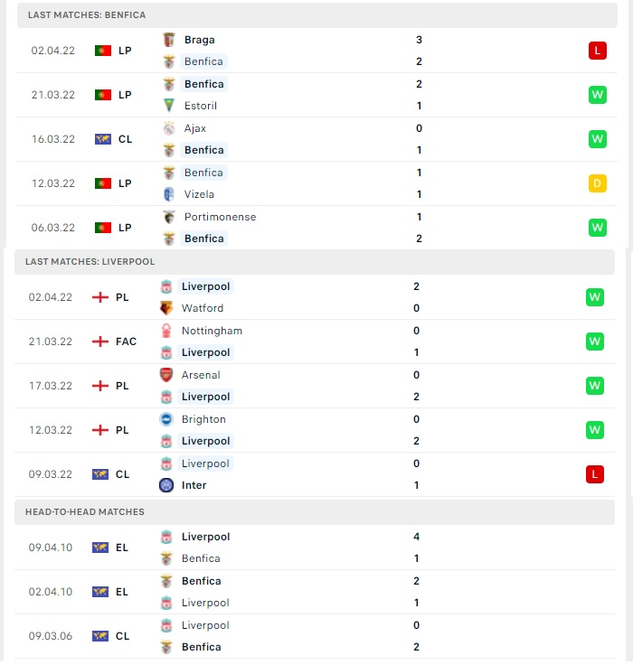633x665 pixels.
Task: Click the Ajax club crest icon
Action: (x=169, y=128)
